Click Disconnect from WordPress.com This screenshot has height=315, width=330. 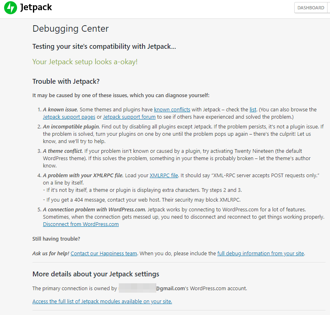[81, 224]
